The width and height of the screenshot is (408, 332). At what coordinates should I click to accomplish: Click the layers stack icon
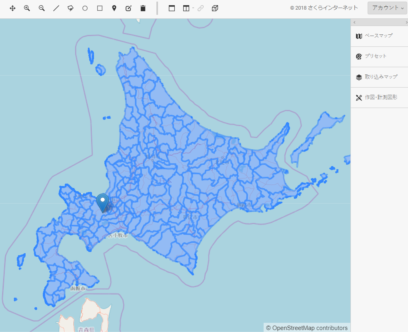coord(359,77)
